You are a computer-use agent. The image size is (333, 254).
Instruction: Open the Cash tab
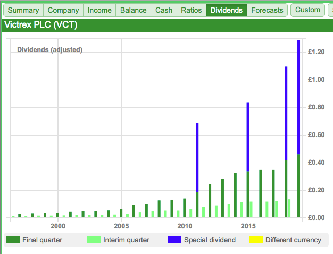[164, 10]
